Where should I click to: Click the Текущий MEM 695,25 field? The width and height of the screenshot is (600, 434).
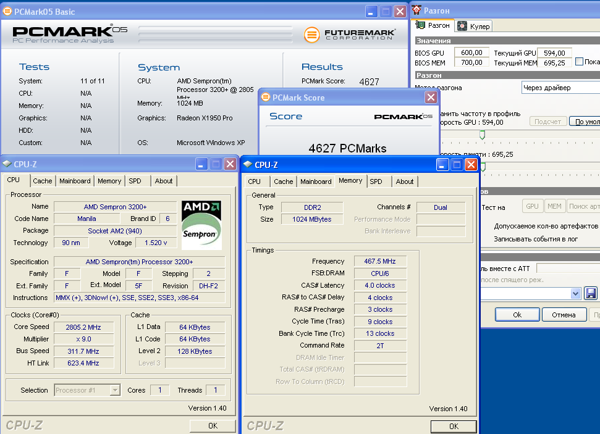tap(554, 63)
